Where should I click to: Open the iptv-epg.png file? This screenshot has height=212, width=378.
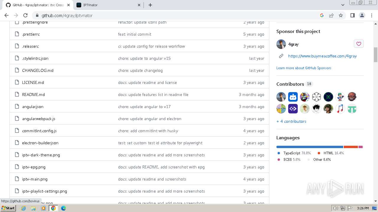click(34, 167)
